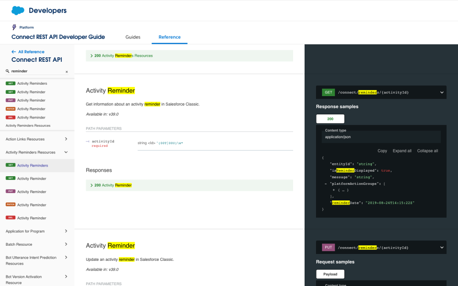Click the Platform lightning bolt icon

14,27
